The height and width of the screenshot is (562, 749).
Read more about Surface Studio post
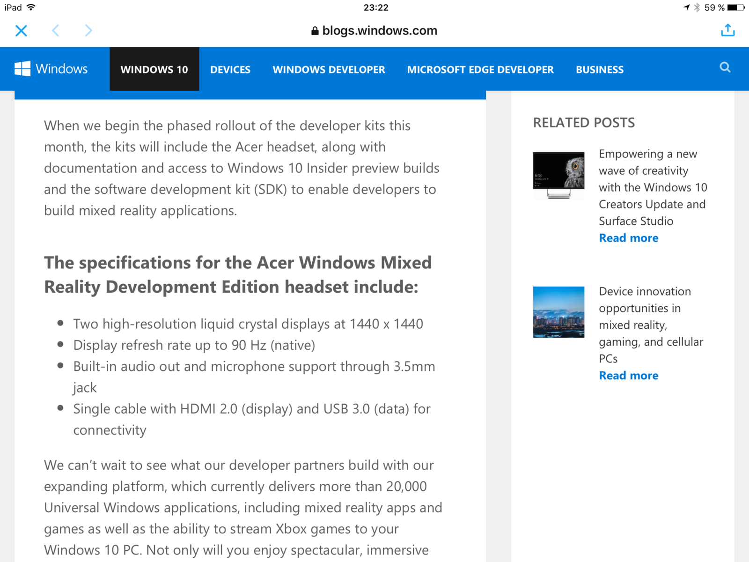[629, 238]
